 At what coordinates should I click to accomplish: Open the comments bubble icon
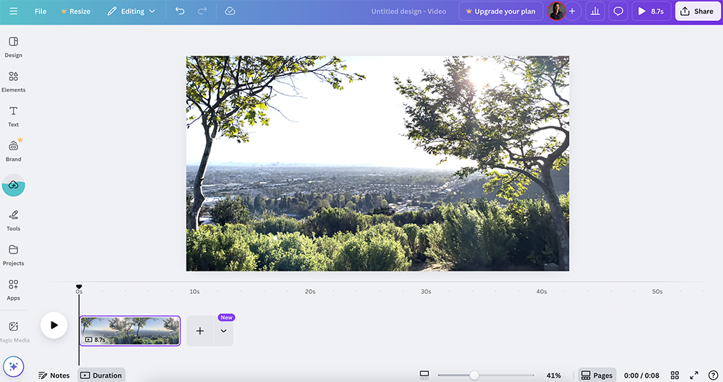[618, 11]
